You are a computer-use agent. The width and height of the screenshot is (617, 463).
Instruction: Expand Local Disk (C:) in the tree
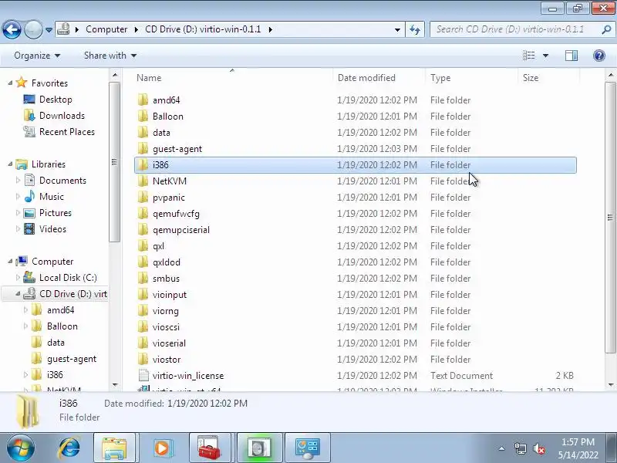tap(18, 278)
